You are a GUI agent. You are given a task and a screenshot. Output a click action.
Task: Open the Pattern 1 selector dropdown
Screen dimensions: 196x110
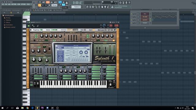(76, 7)
